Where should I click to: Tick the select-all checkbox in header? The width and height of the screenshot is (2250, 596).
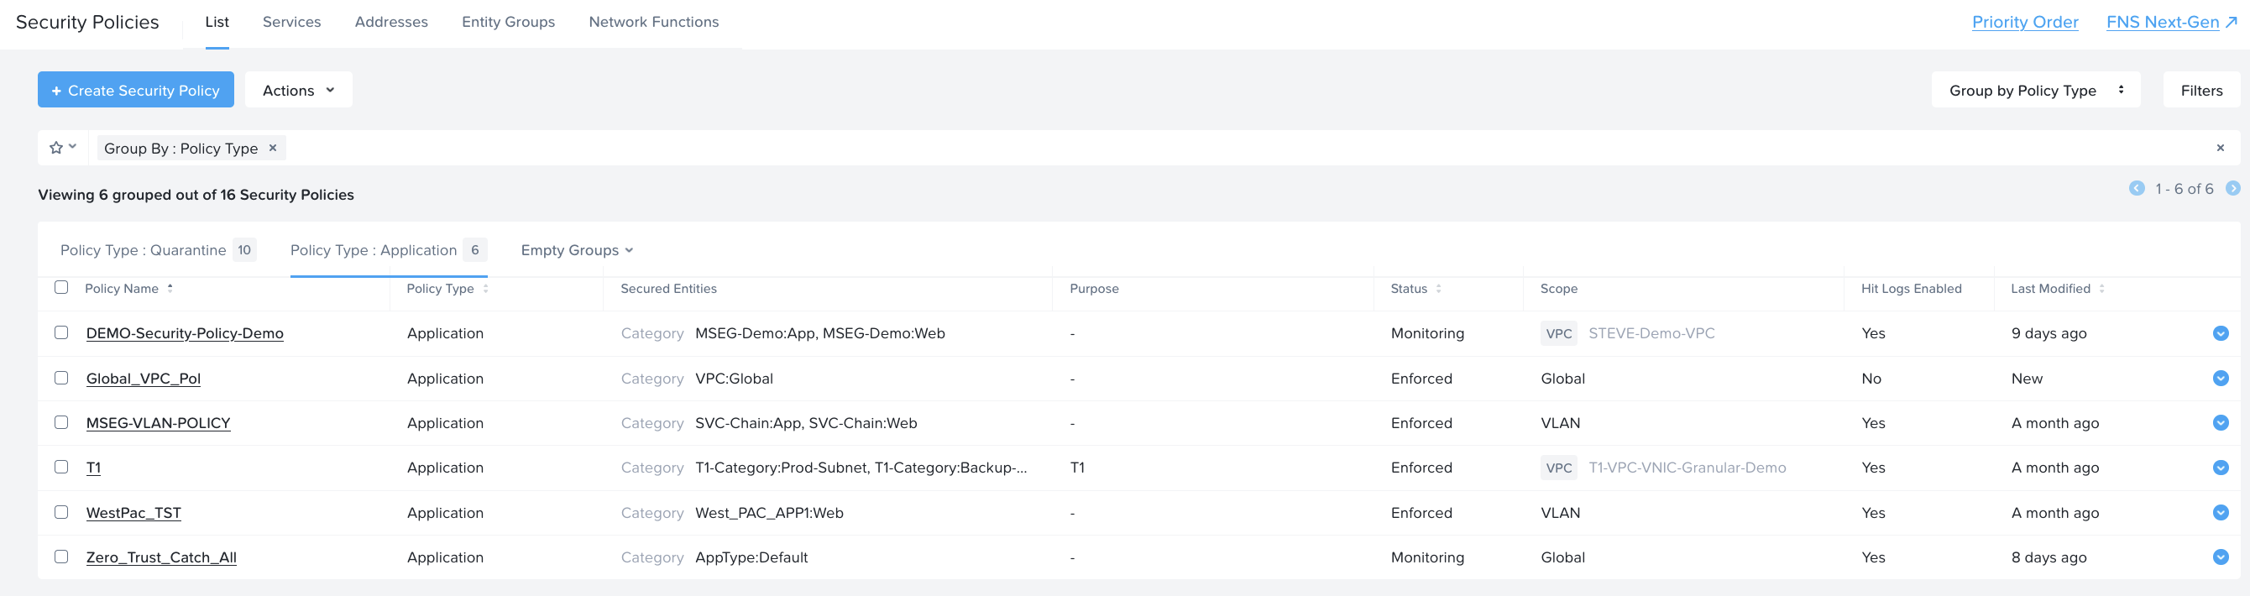[61, 288]
